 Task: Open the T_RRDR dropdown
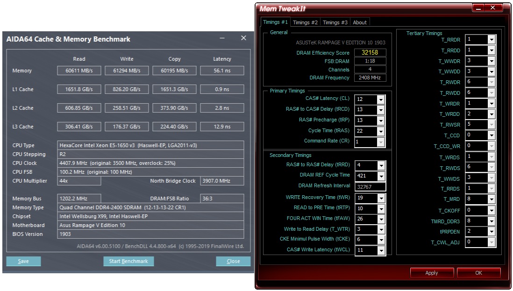point(492,40)
